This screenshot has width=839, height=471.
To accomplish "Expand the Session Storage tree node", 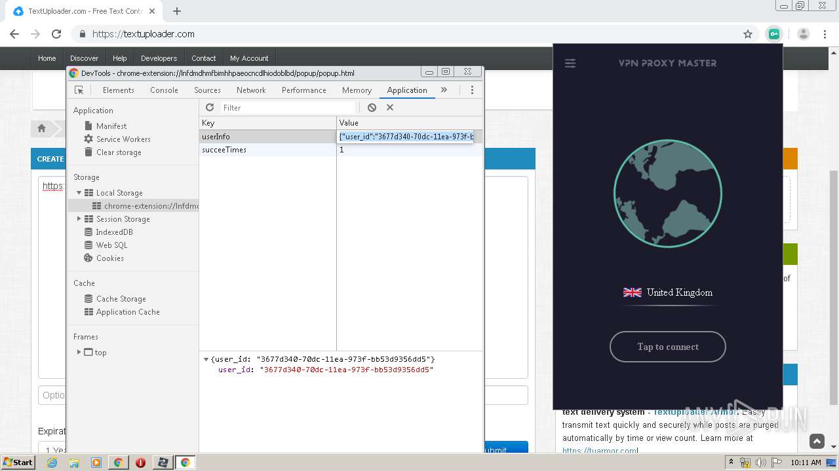I will tap(79, 219).
